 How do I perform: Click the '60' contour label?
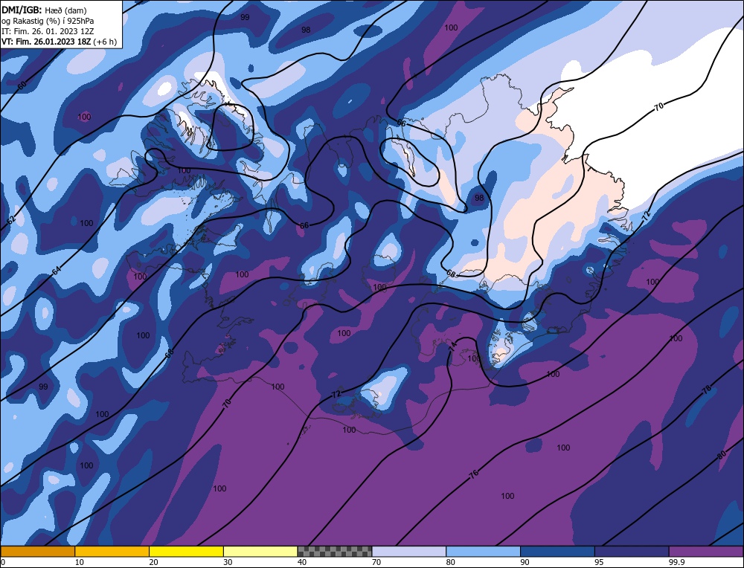tap(22, 85)
